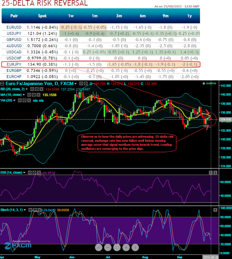Select the 1y column header
Screen dimensions: 232x259
[189, 16]
